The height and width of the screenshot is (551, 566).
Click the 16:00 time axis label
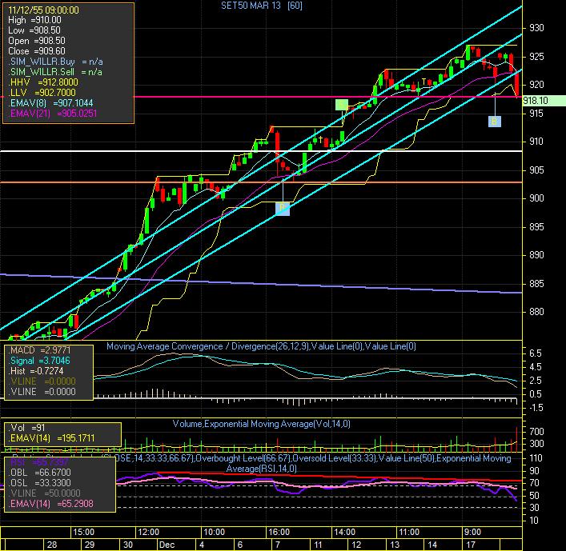tap(279, 533)
